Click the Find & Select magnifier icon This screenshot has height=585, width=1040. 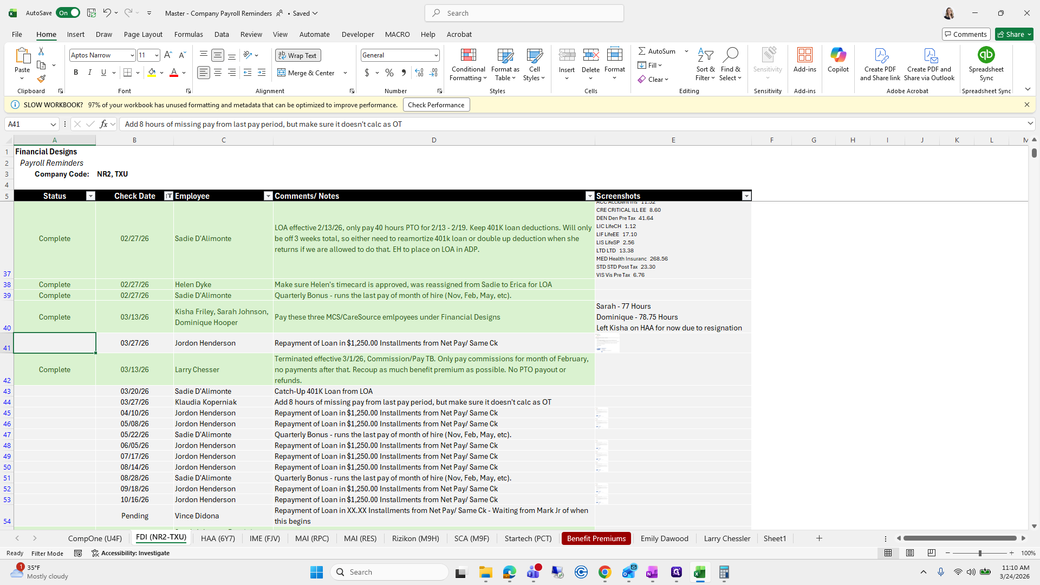click(x=730, y=55)
